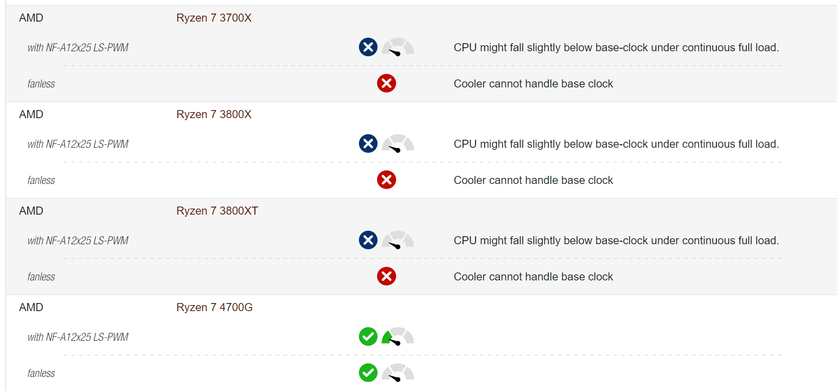Click green checkmark for Ryzen 7 4700G with fan
Screen dimensions: 837x391
point(368,337)
